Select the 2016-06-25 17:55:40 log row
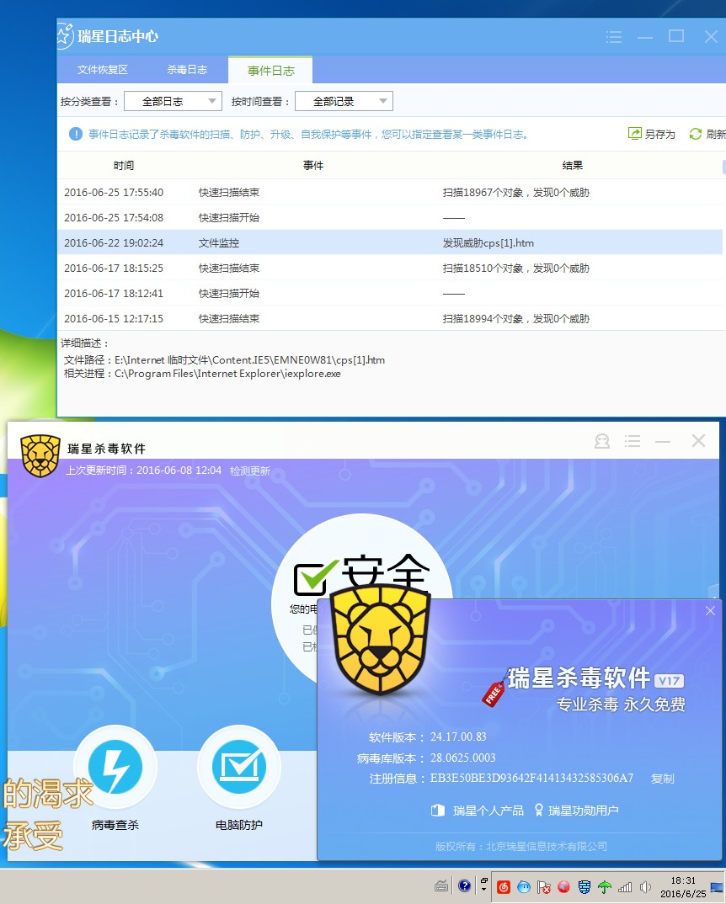The image size is (726, 904). (390, 192)
